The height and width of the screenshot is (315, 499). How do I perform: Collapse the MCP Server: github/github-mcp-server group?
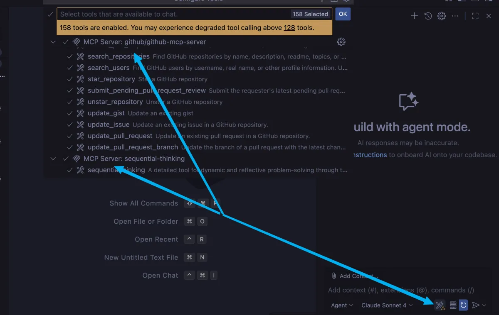[x=53, y=42]
